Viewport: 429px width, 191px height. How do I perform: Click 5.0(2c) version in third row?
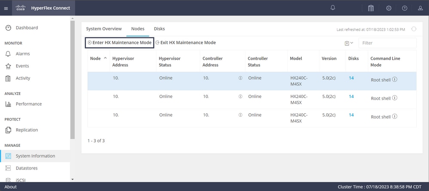329,115
